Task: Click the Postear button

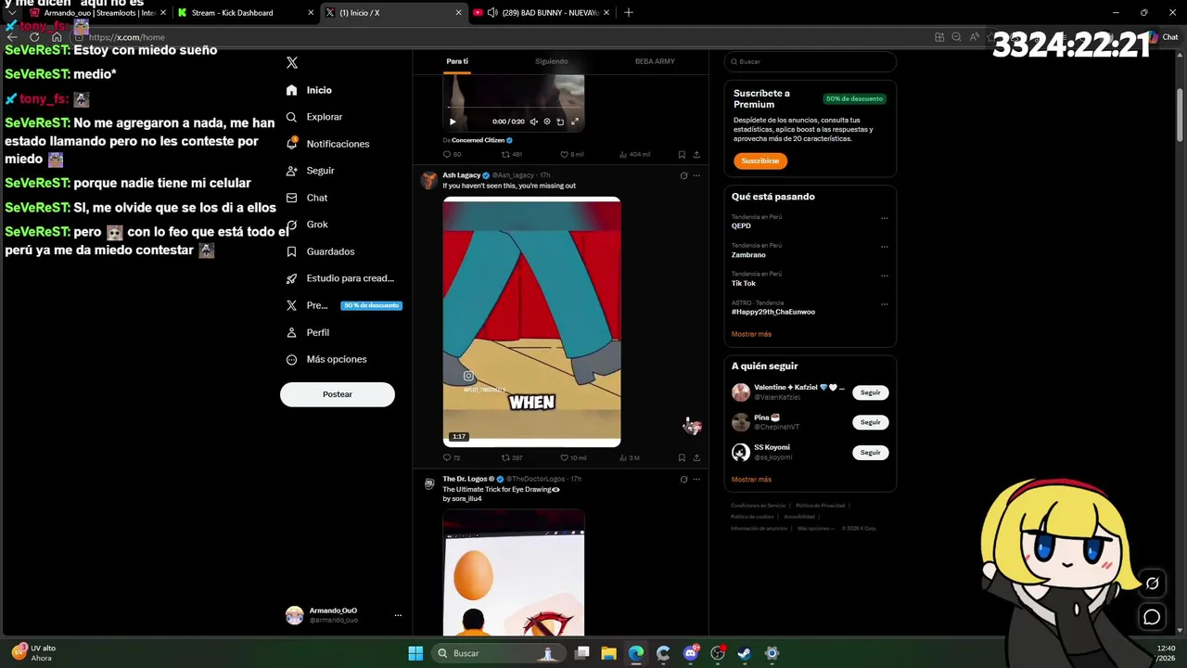Action: [338, 394]
